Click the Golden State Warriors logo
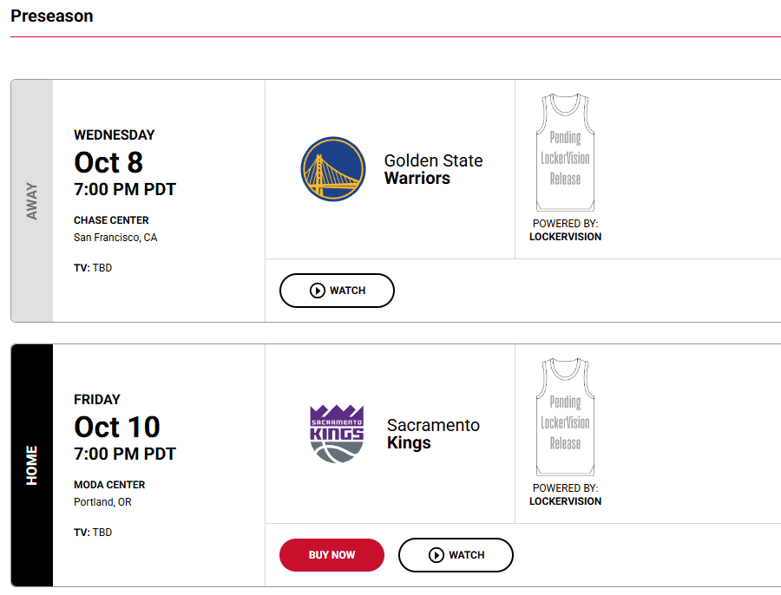 click(x=332, y=169)
